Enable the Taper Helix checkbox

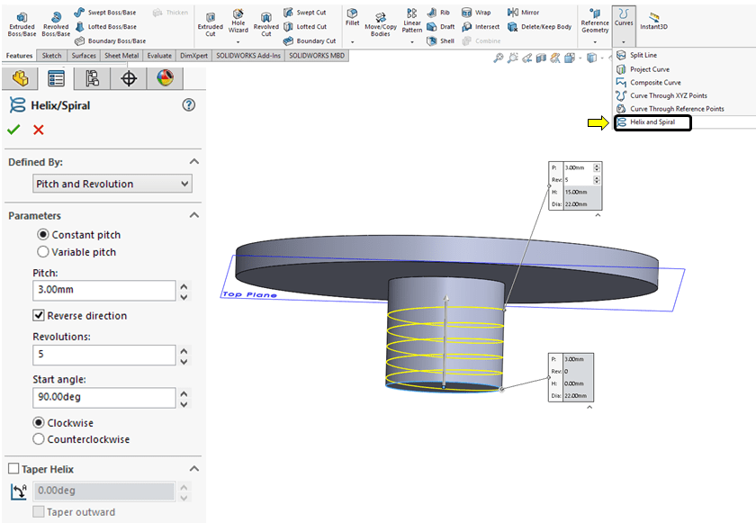13,469
